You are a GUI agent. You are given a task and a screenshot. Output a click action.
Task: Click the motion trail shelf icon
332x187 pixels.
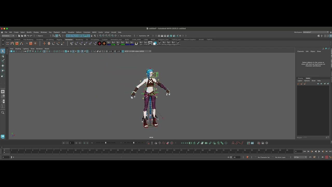coord(12,43)
